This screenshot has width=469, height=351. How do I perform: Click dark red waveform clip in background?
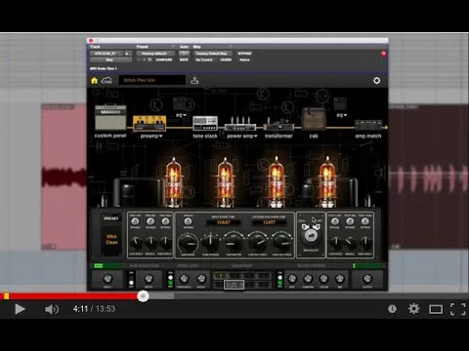64,177
